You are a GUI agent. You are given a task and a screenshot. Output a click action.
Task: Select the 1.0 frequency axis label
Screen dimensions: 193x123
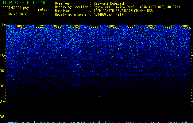2,55
